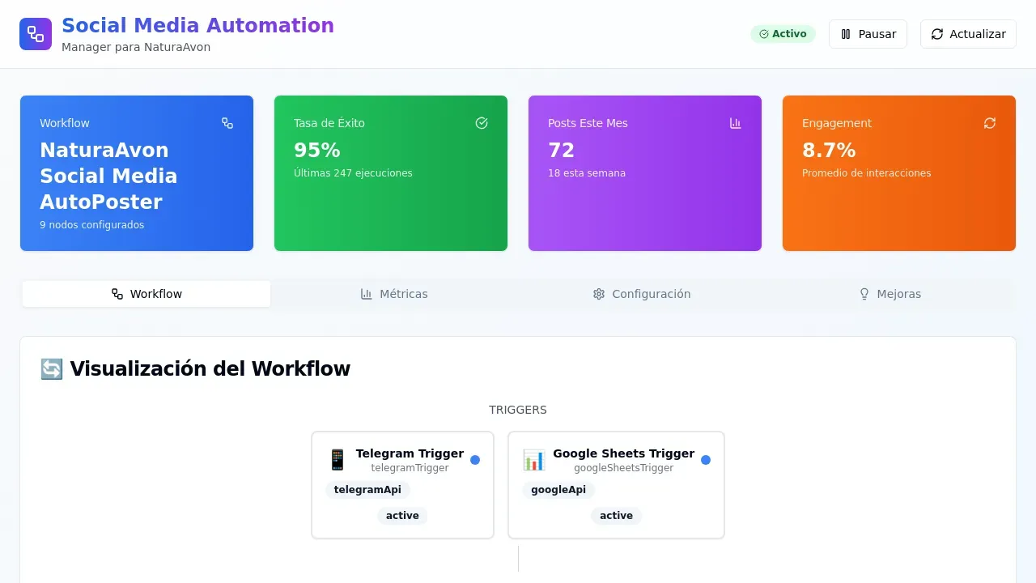This screenshot has width=1036, height=583.
Task: Toggle the blue status dot on Google Sheets Trigger
Action: [x=705, y=459]
